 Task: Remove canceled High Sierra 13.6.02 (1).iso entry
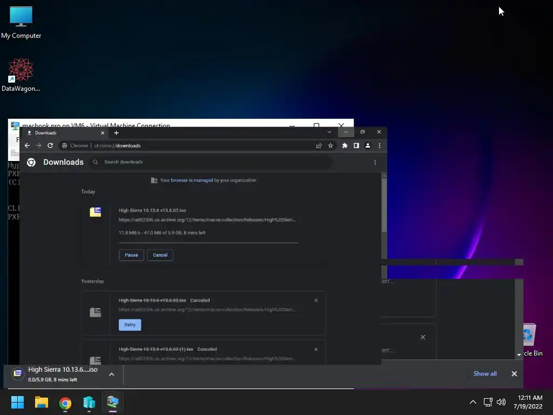(316, 350)
